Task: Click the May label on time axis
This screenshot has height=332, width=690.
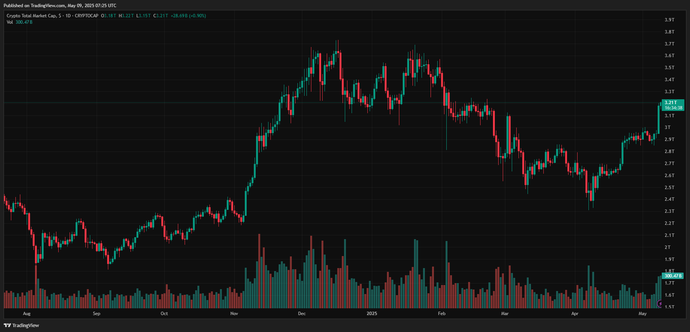Action: [x=643, y=314]
